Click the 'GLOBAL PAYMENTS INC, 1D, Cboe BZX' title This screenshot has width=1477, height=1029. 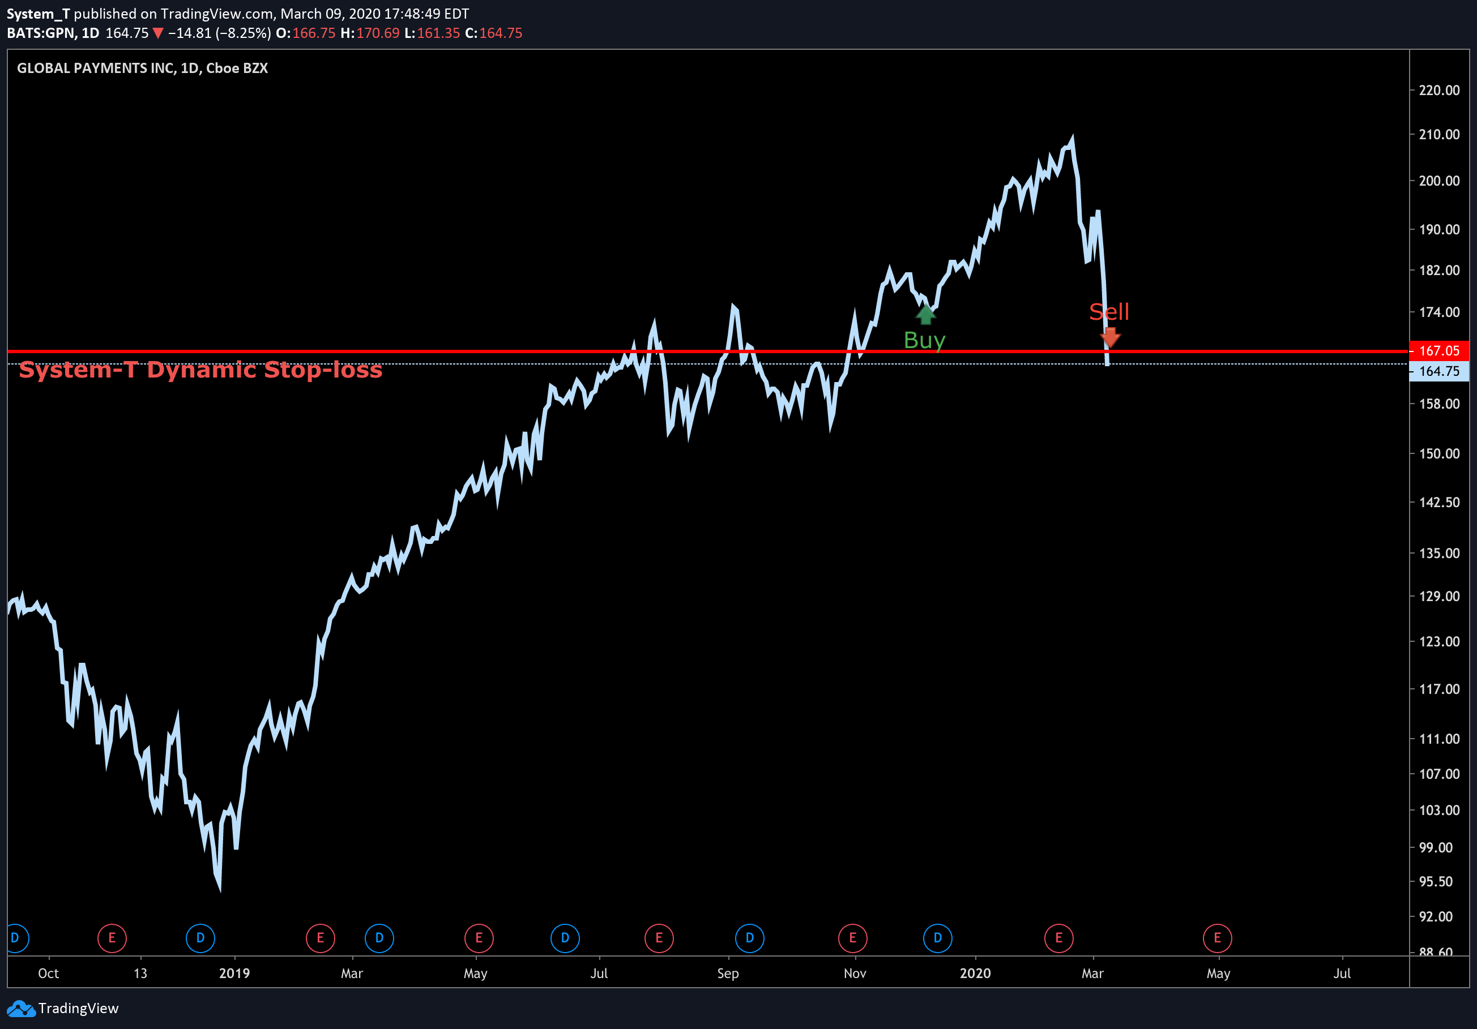click(x=142, y=68)
